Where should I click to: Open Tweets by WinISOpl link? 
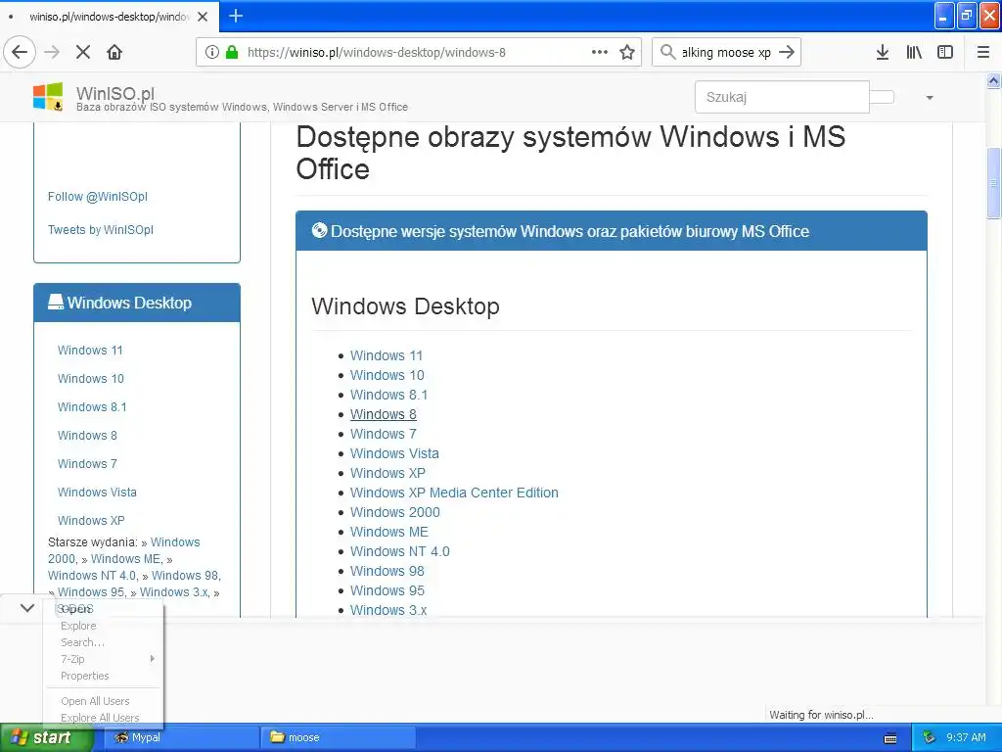101,229
